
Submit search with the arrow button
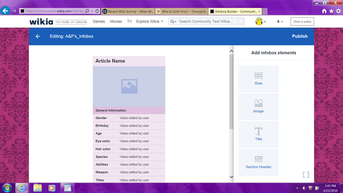(x=241, y=21)
